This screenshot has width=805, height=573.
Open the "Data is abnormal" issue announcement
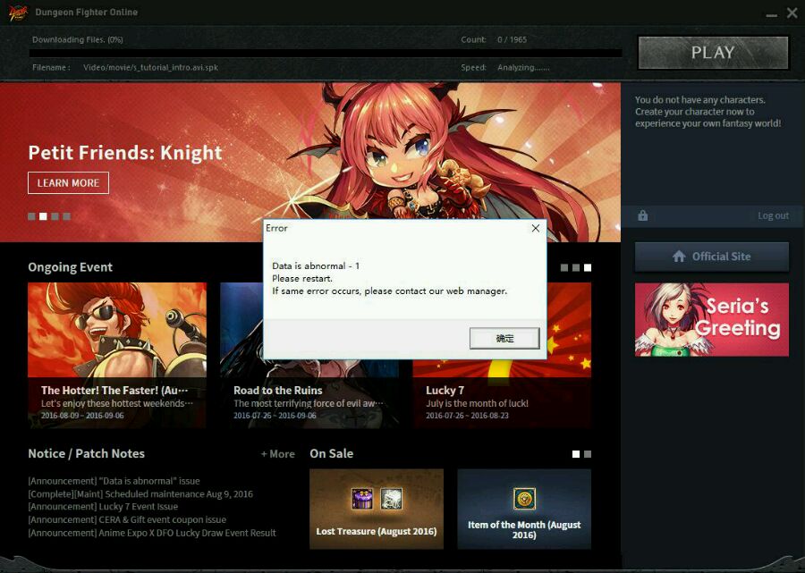(x=114, y=481)
